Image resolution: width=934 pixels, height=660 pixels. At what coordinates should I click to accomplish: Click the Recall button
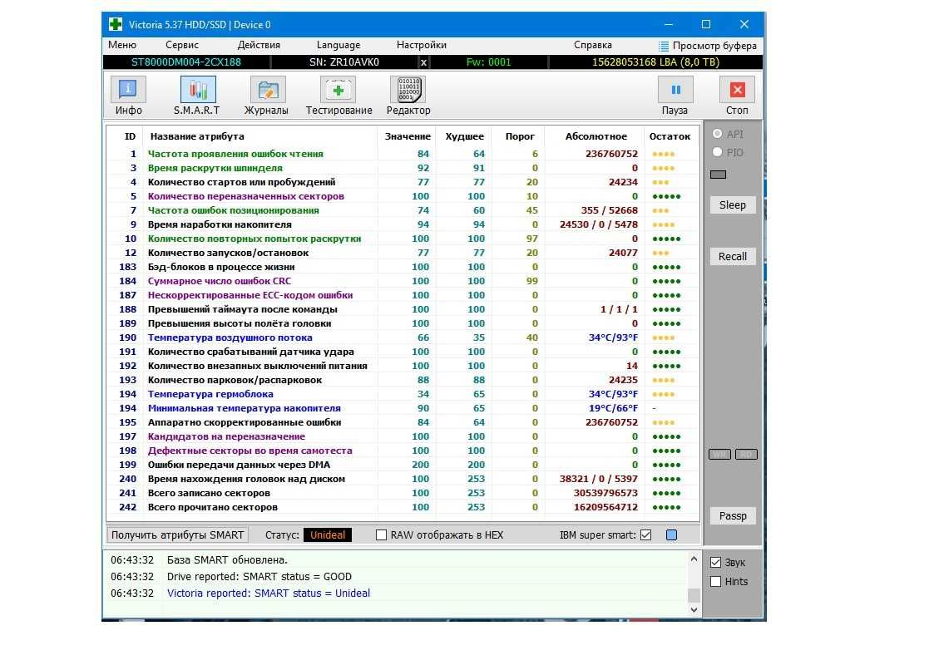click(733, 257)
